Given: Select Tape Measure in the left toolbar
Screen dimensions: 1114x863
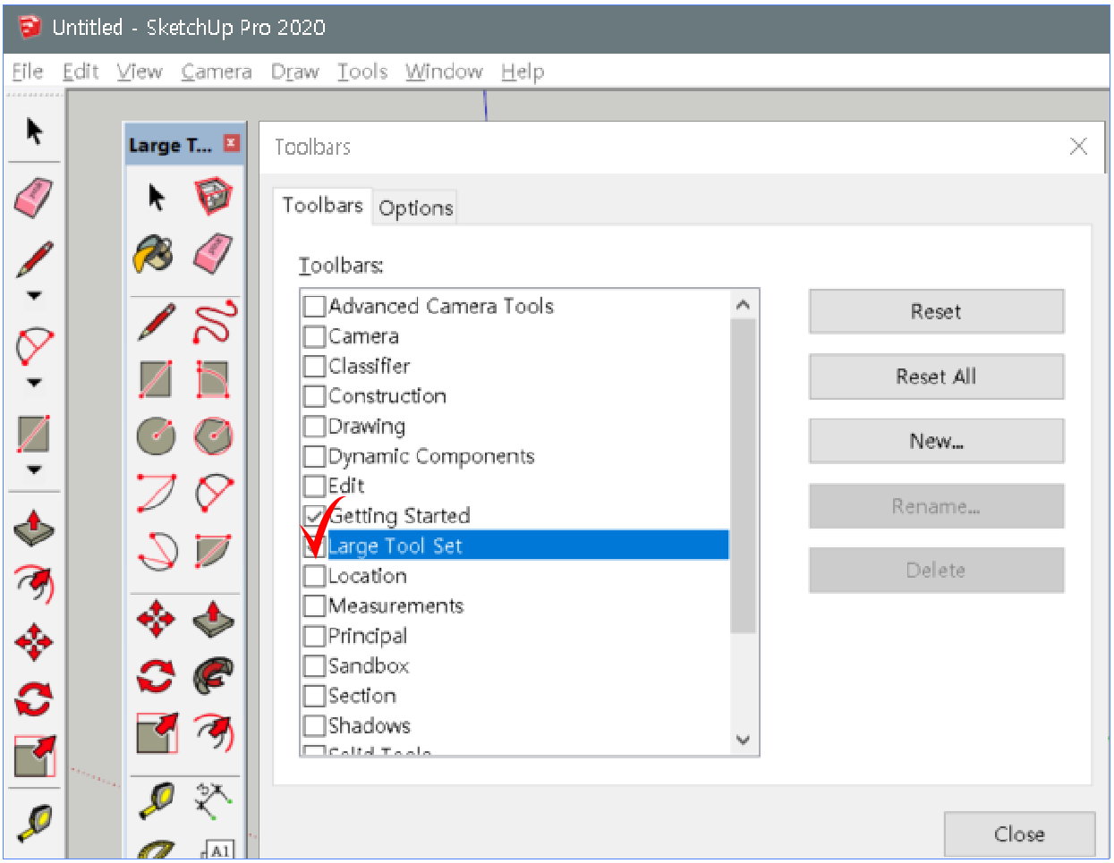Looking at the screenshot, I should point(34,823).
